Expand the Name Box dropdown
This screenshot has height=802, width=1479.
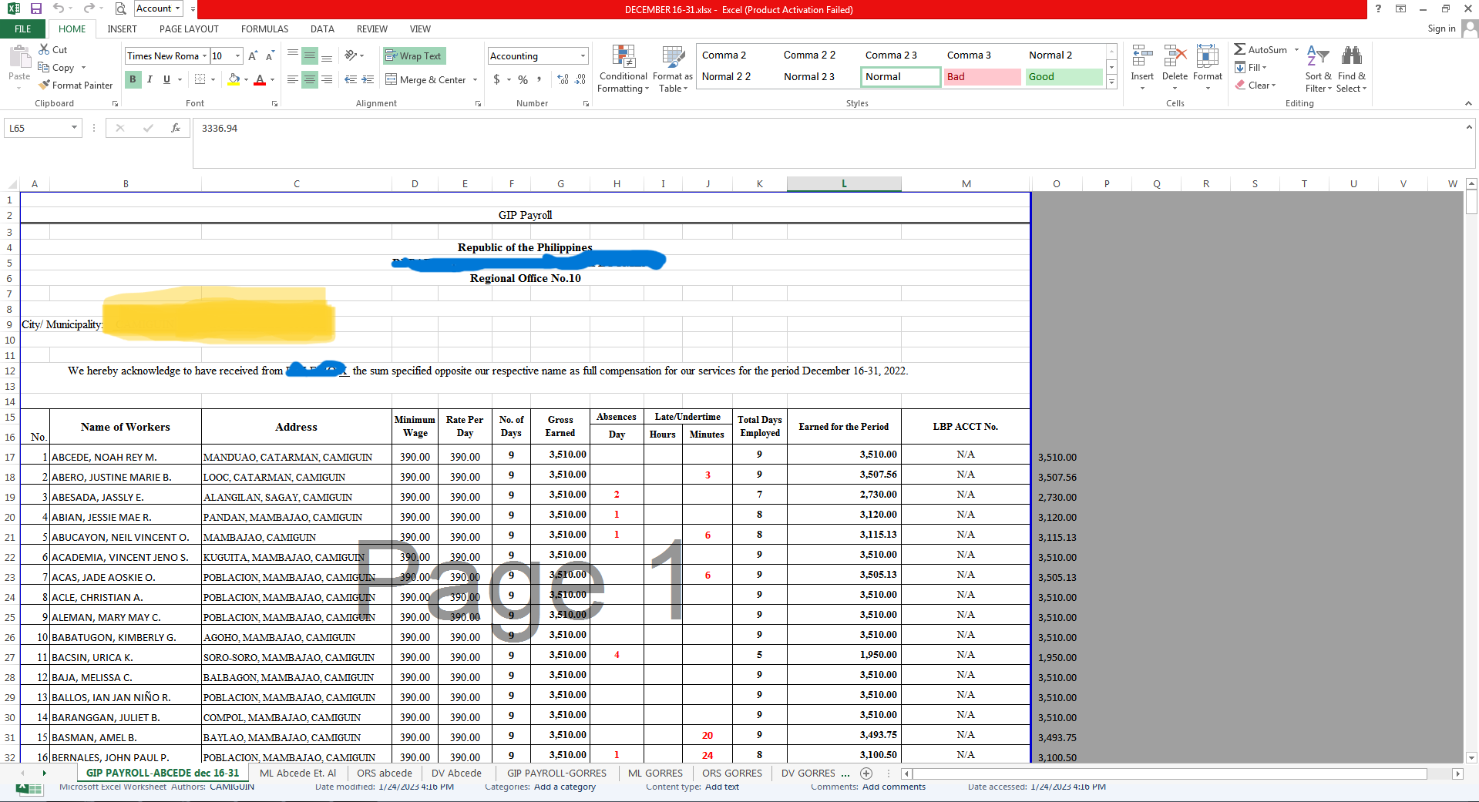coord(74,128)
